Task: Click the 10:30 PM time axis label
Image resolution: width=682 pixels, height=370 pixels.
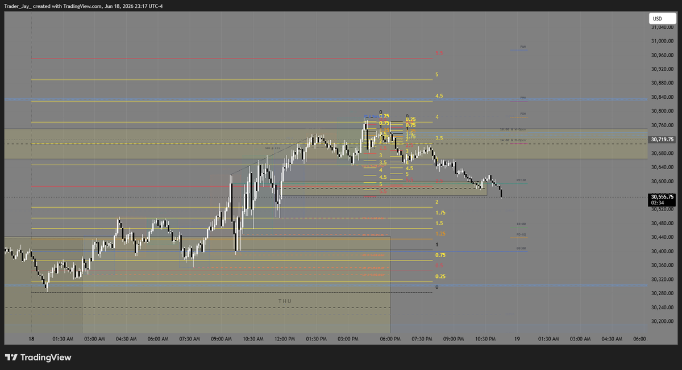Action: tap(485, 339)
